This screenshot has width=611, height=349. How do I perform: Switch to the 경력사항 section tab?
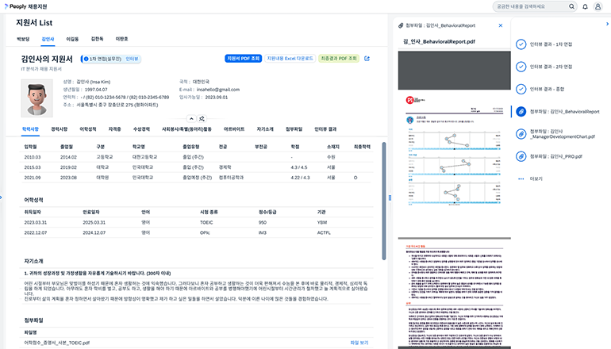coord(60,129)
